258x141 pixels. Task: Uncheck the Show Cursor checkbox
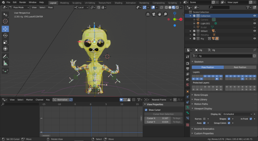(x=146, y=110)
